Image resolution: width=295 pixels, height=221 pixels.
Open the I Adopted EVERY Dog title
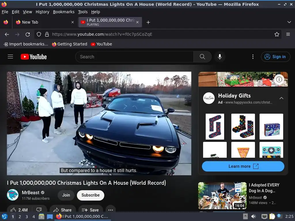coord(264,188)
